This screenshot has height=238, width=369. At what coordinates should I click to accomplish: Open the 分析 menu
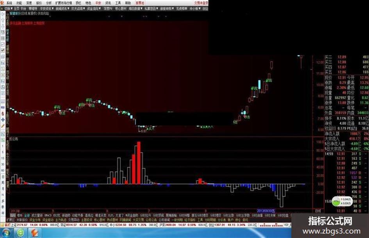[49, 3]
